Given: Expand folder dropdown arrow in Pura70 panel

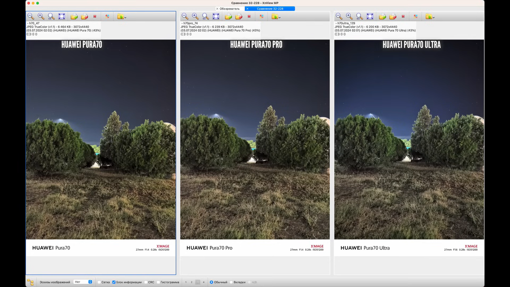Looking at the screenshot, I should click(x=125, y=17).
